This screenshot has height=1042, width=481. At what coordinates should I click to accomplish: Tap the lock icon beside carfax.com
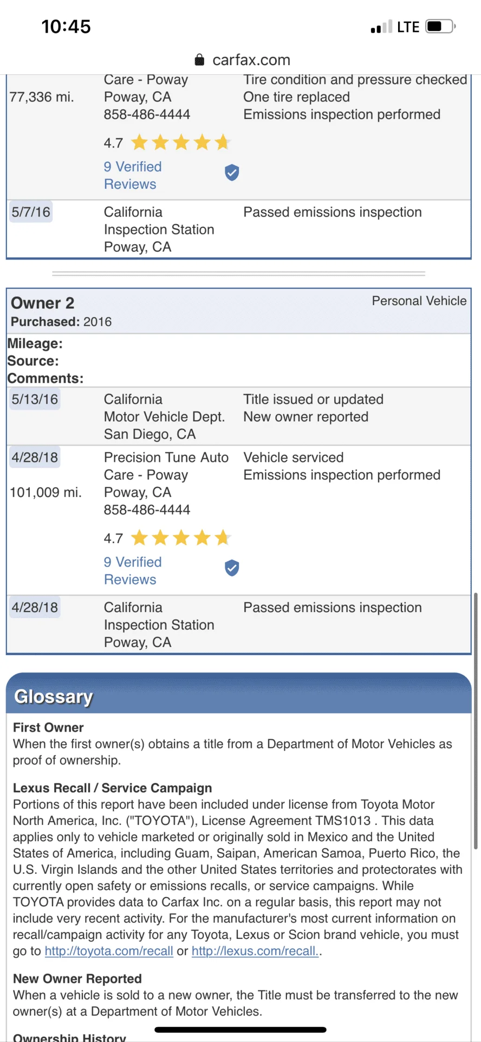pos(200,60)
